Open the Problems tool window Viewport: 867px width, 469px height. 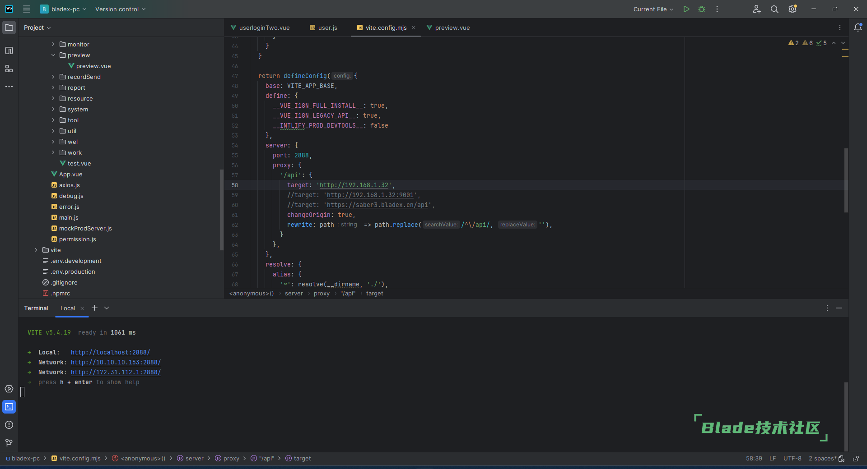[9, 425]
